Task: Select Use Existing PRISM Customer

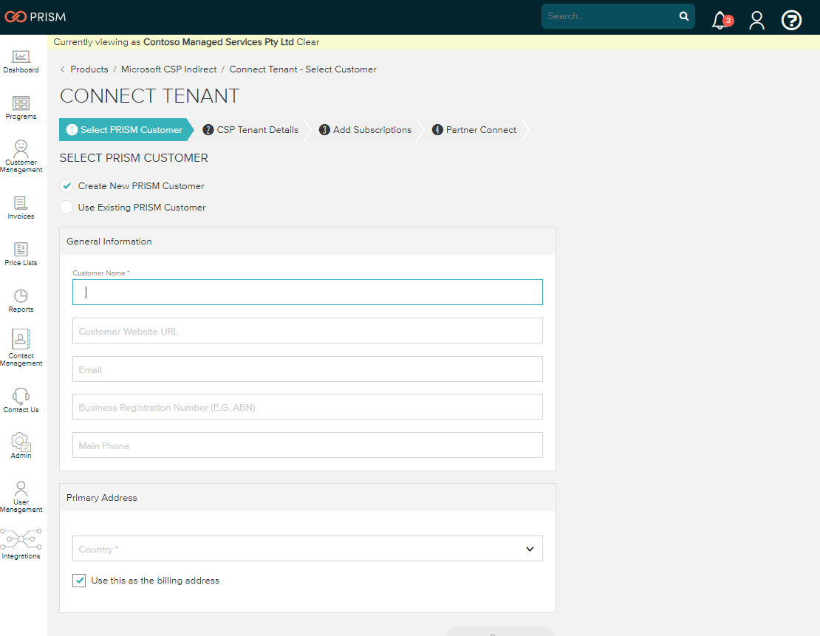Action: tap(66, 208)
